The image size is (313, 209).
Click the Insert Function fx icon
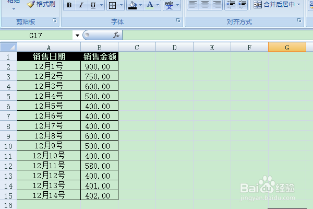point(116,35)
